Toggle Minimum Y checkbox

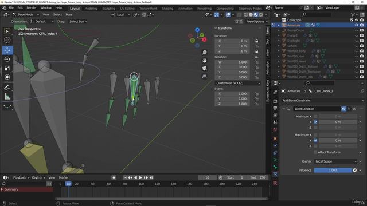click(x=315, y=122)
